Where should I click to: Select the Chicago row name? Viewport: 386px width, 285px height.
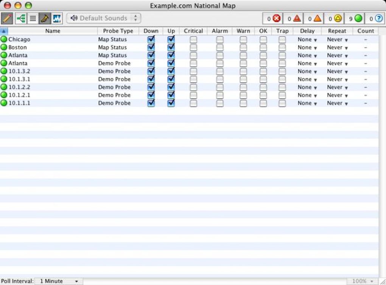pos(19,39)
